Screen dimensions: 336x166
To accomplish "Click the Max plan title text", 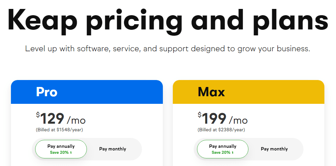I will [211, 92].
